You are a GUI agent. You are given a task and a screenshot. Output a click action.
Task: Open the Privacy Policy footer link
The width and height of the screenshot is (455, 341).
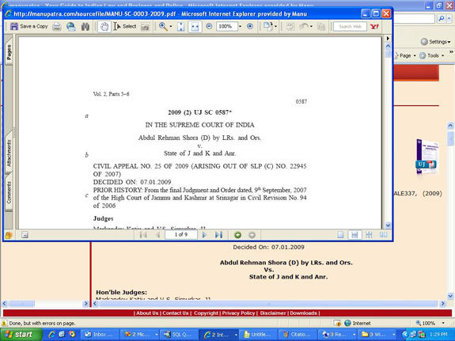tap(238, 313)
